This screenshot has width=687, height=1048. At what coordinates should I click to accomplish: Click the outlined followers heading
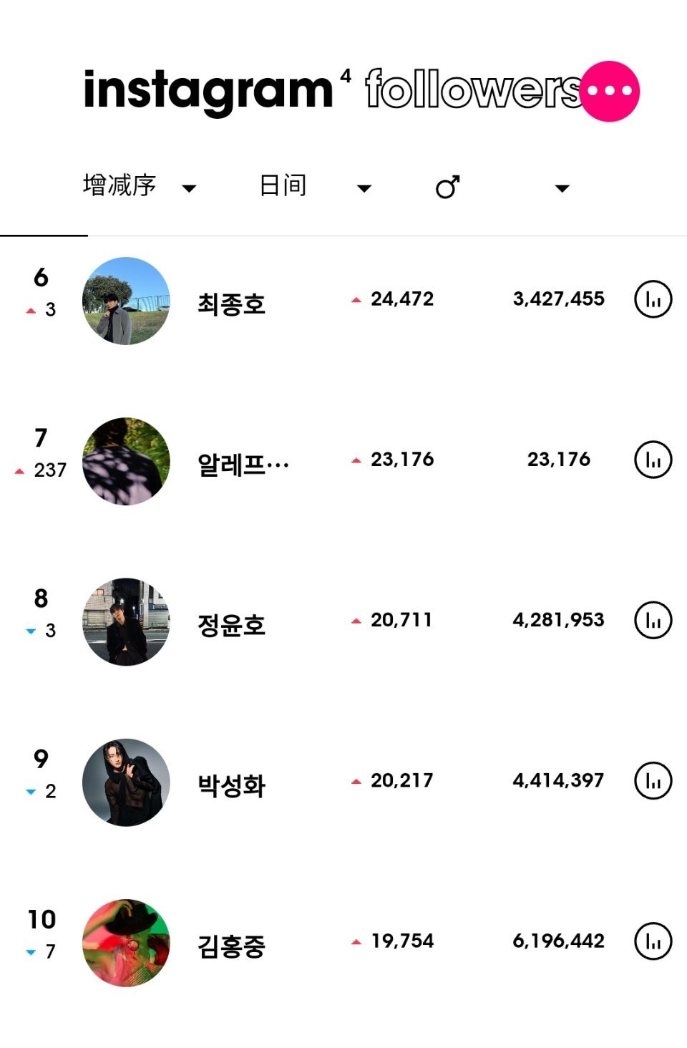tap(474, 89)
